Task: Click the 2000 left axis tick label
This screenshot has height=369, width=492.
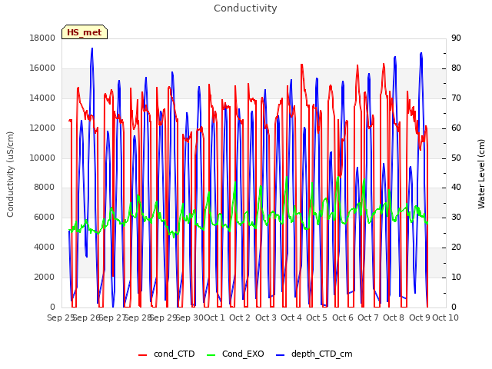Action: point(44,277)
